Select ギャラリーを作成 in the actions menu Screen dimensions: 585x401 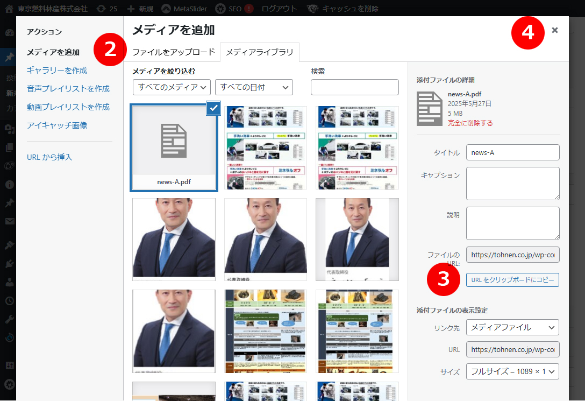click(x=56, y=71)
